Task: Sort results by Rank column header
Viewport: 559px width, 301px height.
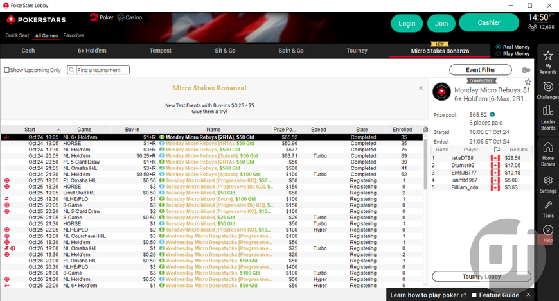Action: click(x=441, y=150)
